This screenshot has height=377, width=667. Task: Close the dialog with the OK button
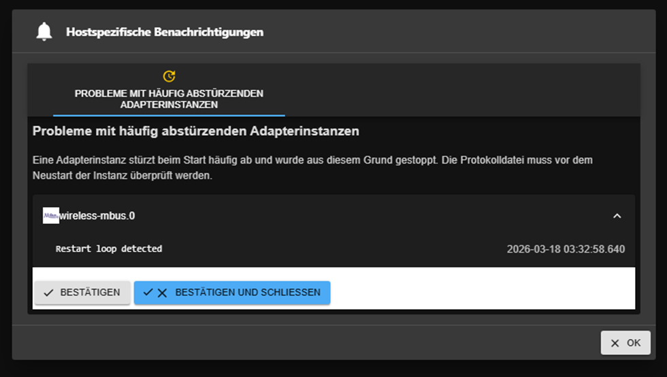pos(625,343)
